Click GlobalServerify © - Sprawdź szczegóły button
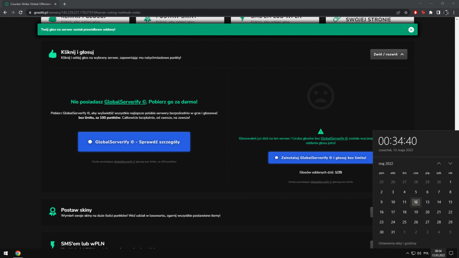The width and height of the screenshot is (459, 258). pos(134,142)
